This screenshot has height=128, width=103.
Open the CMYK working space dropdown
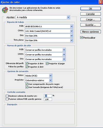coord(49,31)
